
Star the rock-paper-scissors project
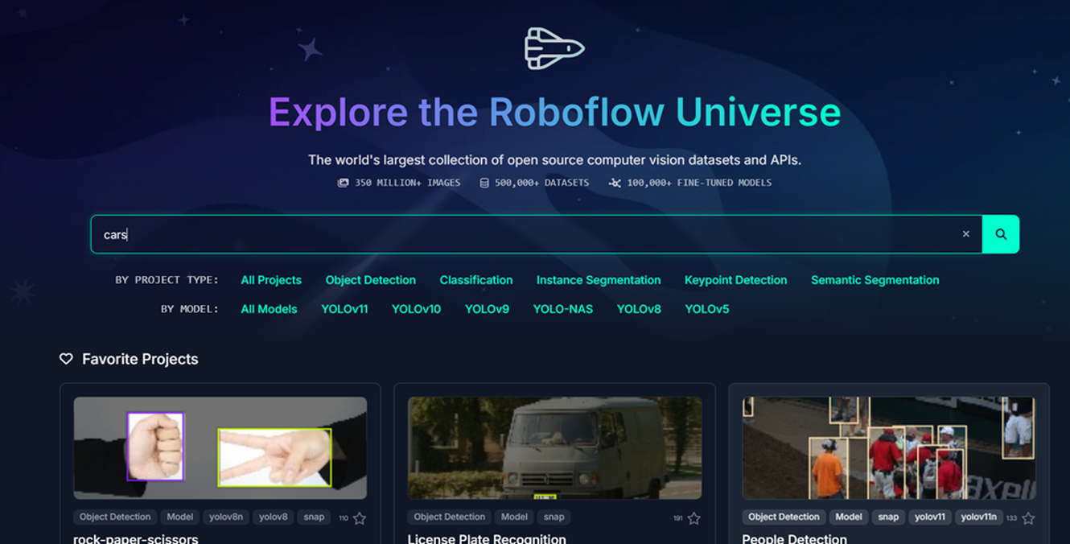coord(360,518)
